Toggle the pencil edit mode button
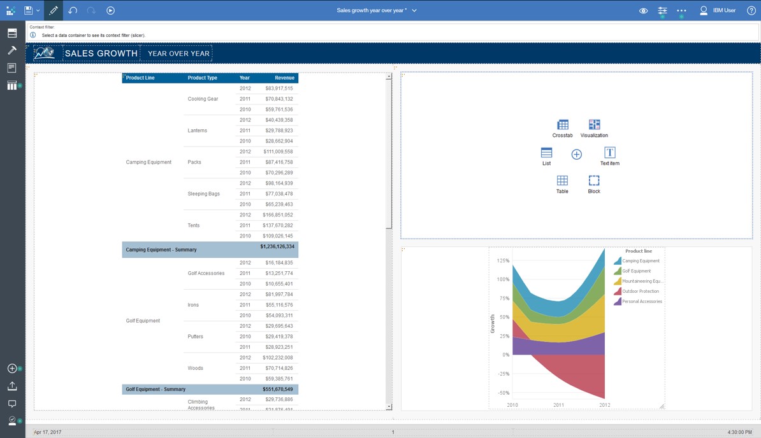 pos(54,10)
